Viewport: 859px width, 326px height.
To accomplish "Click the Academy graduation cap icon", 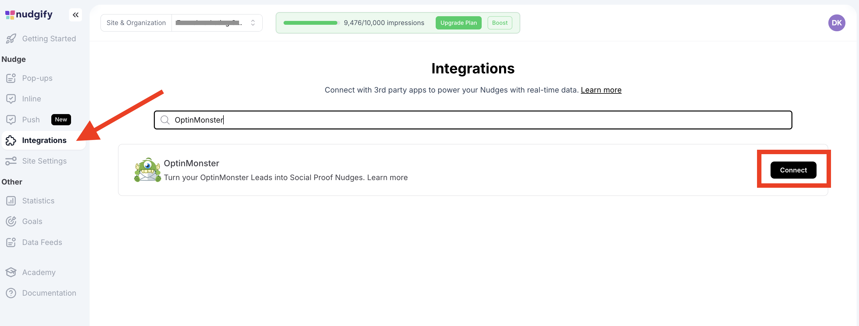I will [x=11, y=272].
